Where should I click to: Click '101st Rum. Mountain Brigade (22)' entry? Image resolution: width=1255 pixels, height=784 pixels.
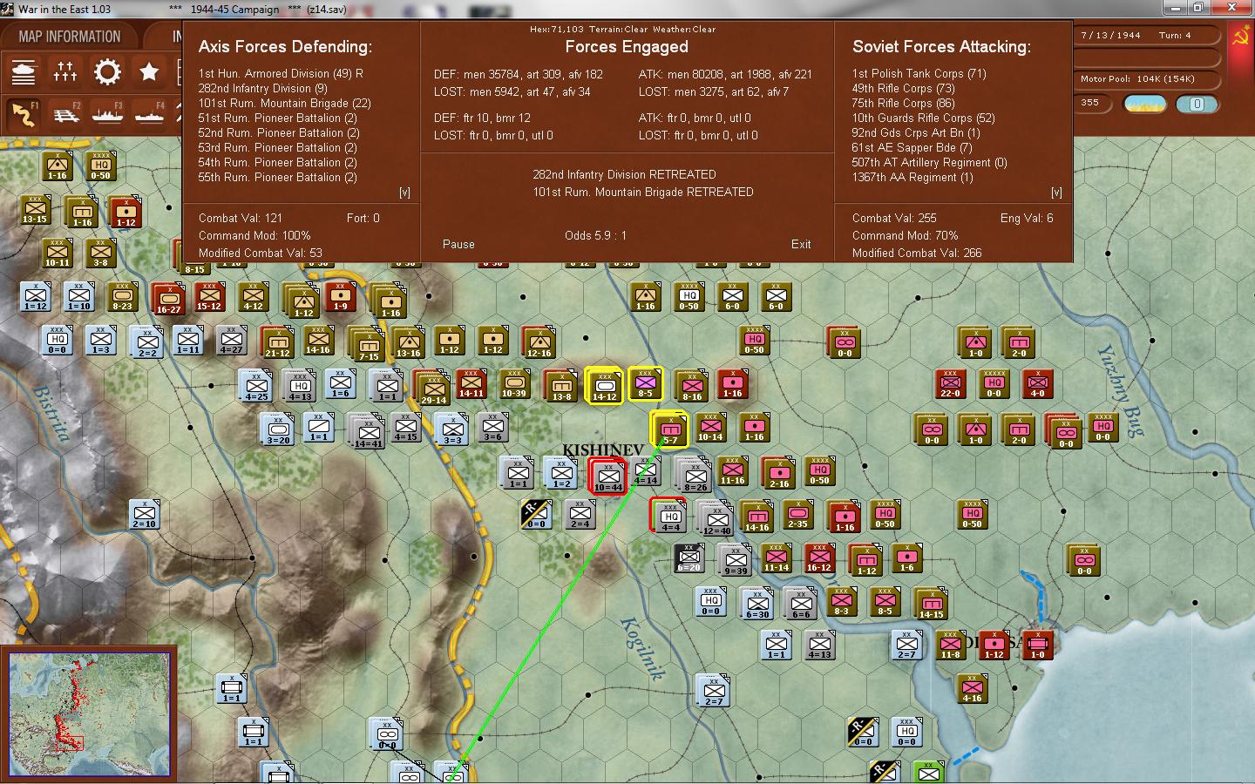tap(285, 104)
